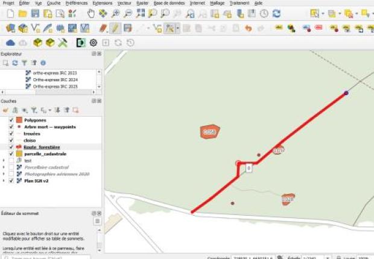Uncheck parcelle_cadastrale layer checkbox
This screenshot has height=259, width=374.
[11, 154]
